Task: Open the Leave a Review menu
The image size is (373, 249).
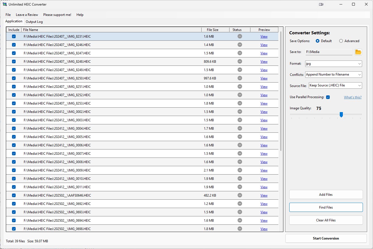Action: coord(27,14)
